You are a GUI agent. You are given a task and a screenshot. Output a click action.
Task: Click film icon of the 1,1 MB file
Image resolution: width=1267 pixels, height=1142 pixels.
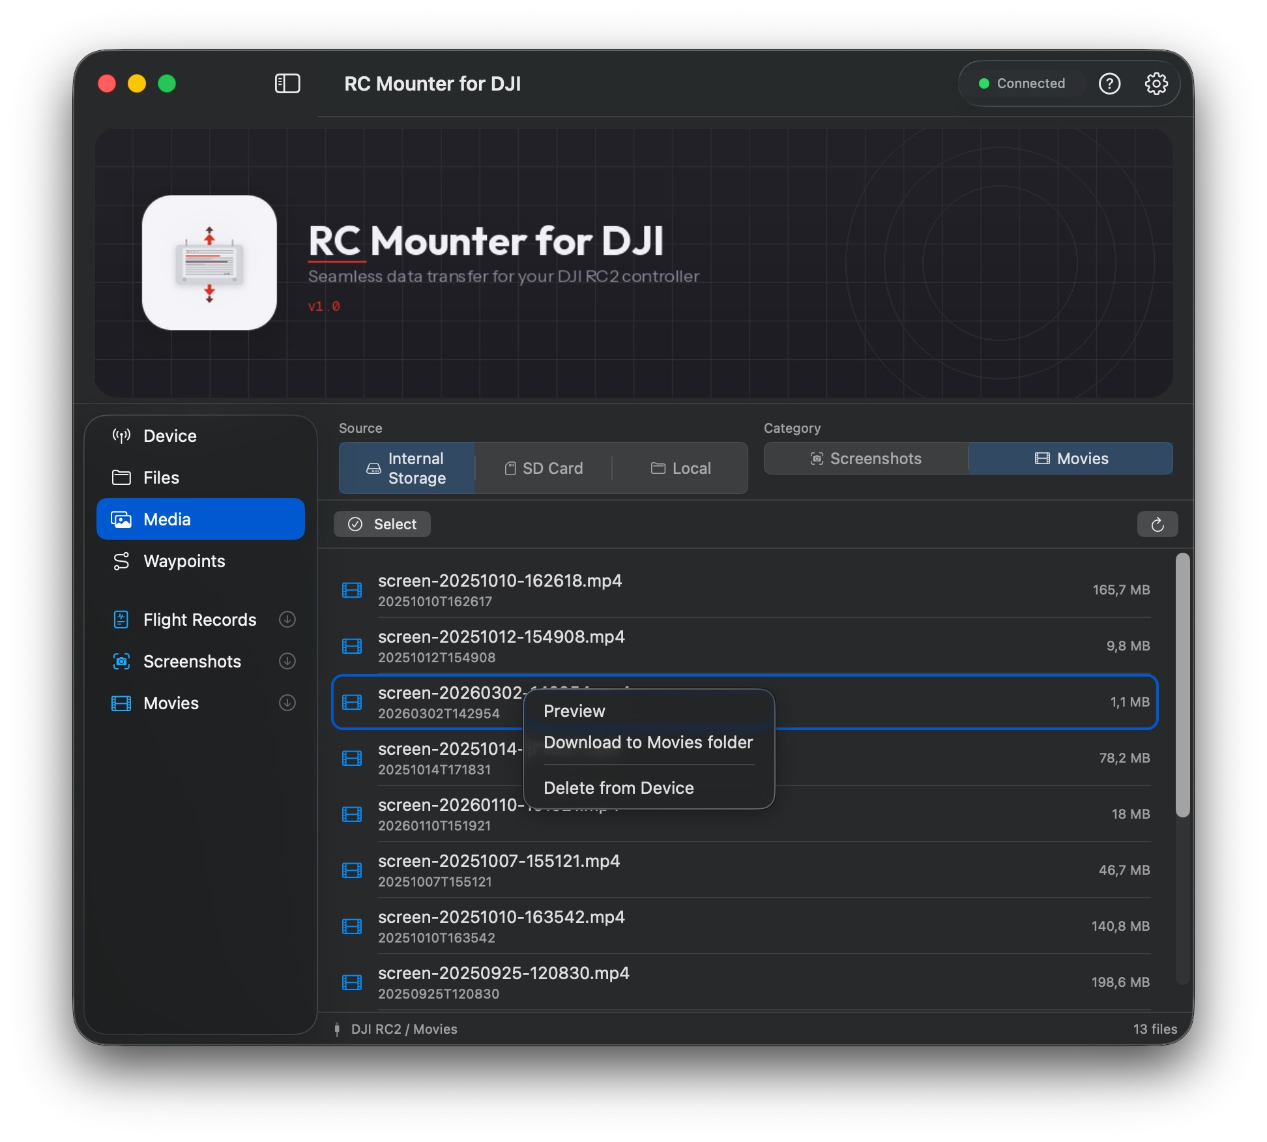click(x=352, y=703)
